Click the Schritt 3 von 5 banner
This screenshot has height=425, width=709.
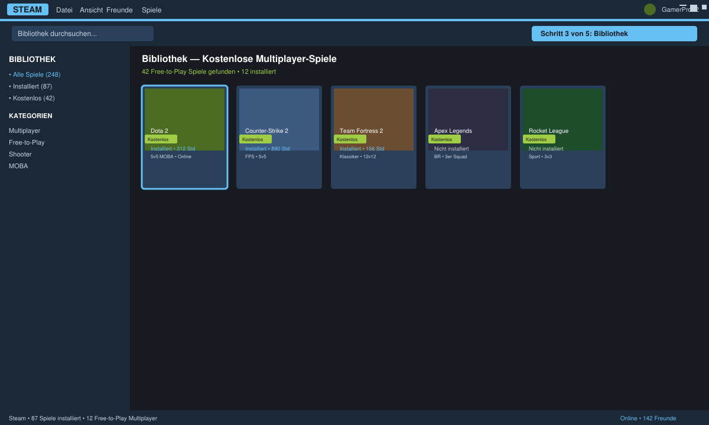click(x=614, y=34)
